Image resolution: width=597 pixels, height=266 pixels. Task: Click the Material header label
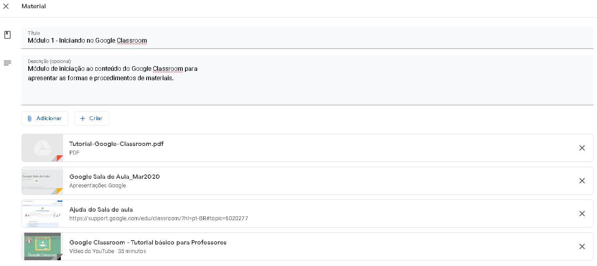click(x=34, y=6)
